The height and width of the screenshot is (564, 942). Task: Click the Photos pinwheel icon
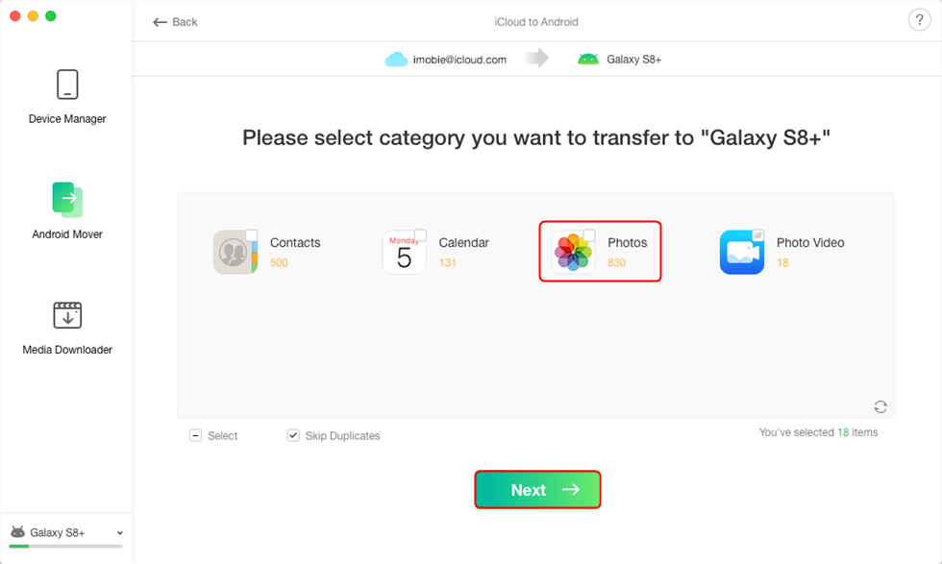click(x=573, y=253)
